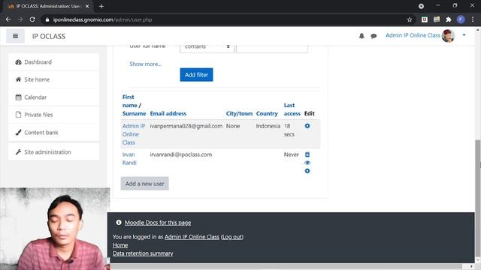The width and height of the screenshot is (481, 270).
Task: Expand the user menu dropdown arrow
Action: [464, 35]
